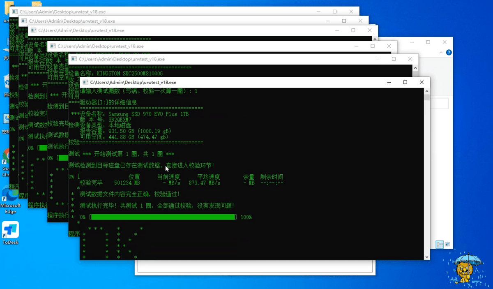Close the front urwtest console window
The height and width of the screenshot is (289, 493).
(422, 82)
